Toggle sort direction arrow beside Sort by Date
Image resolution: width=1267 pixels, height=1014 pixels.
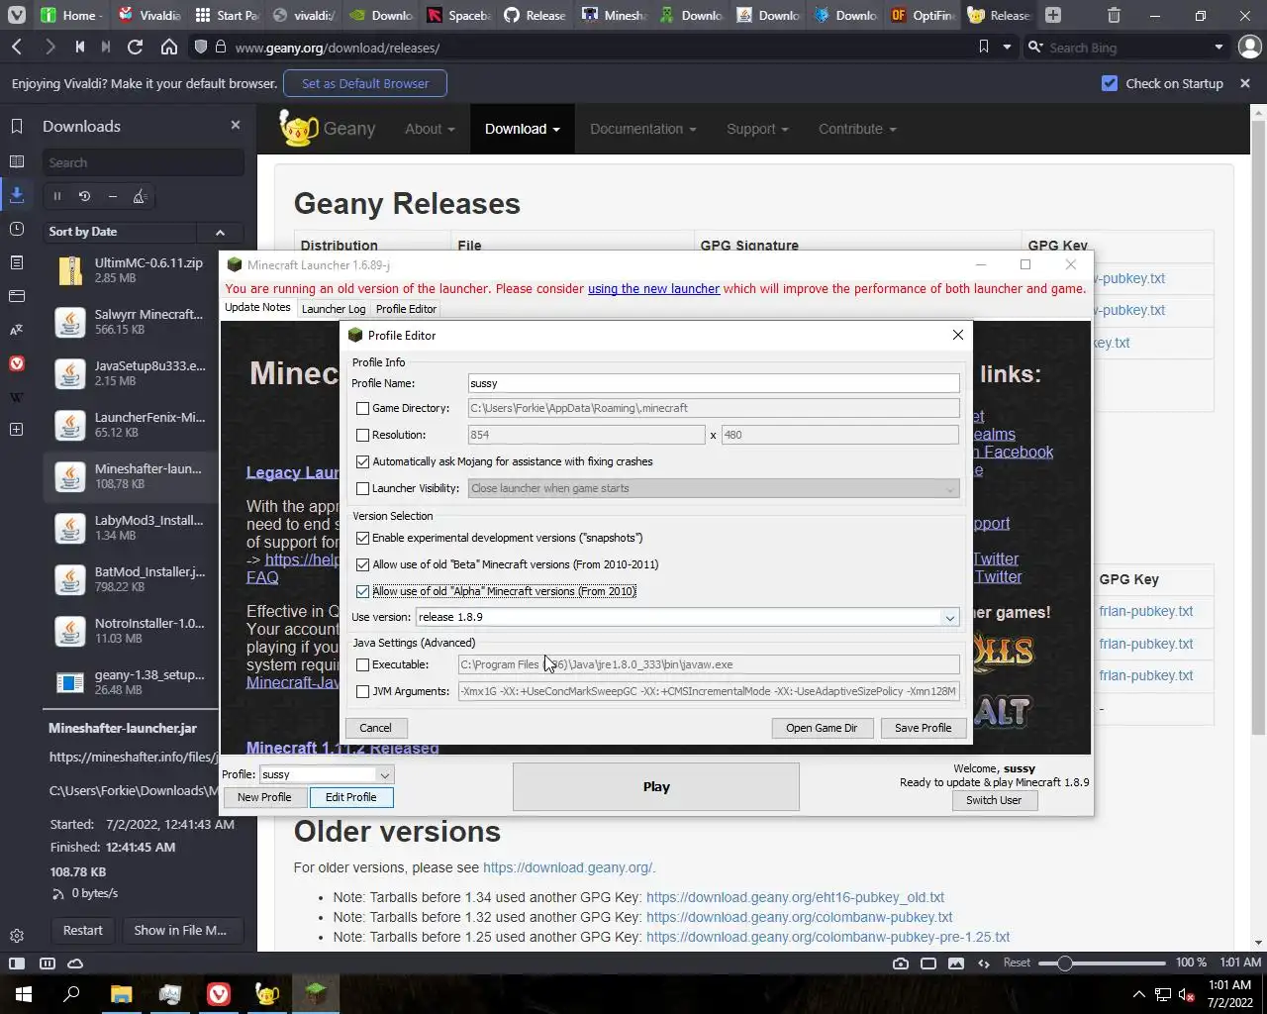coord(220,232)
